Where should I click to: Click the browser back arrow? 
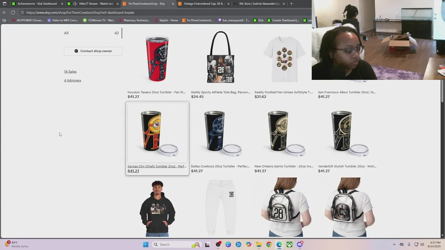click(x=5, y=12)
